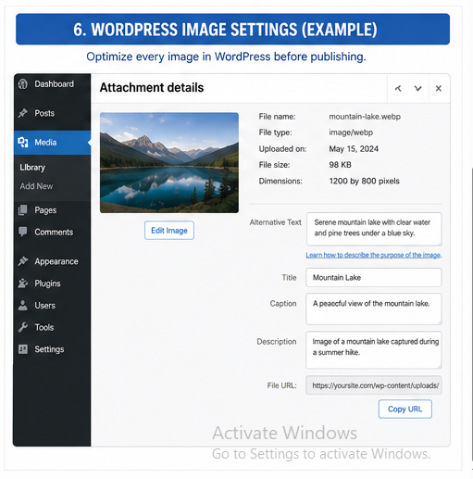Open the Users menu item
This screenshot has width=473, height=479.
pos(53,306)
